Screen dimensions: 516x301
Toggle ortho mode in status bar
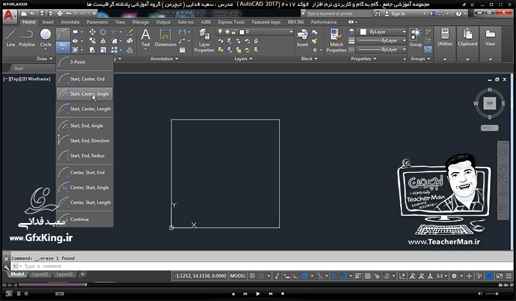click(296, 276)
